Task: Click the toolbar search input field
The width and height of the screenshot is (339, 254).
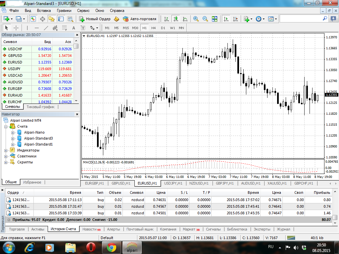Action: pos(301,19)
